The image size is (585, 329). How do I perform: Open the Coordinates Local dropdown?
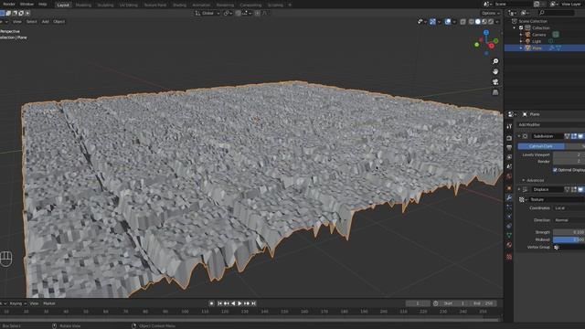[x=569, y=208]
